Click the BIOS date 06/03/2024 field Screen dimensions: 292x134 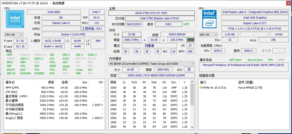tap(134, 24)
